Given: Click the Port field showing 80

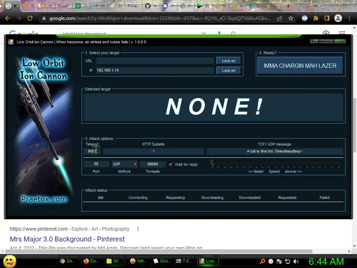Looking at the screenshot, I should 96,164.
